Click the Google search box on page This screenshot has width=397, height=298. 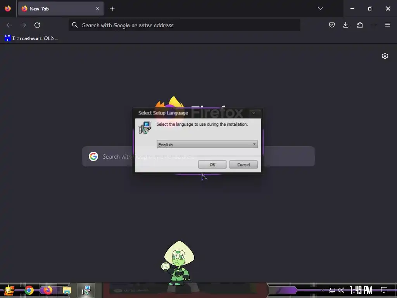pos(198,156)
